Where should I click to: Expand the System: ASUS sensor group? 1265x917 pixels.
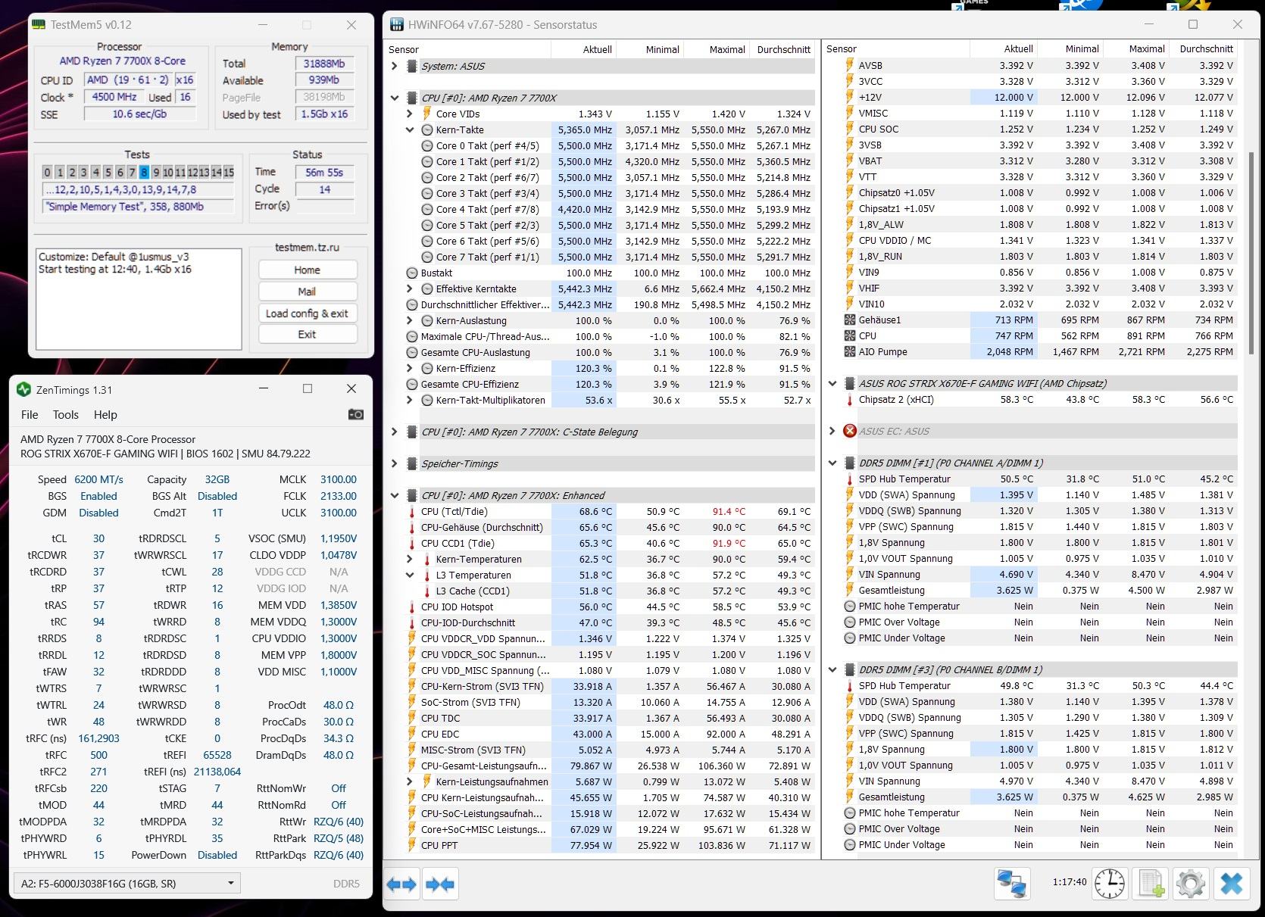click(395, 66)
